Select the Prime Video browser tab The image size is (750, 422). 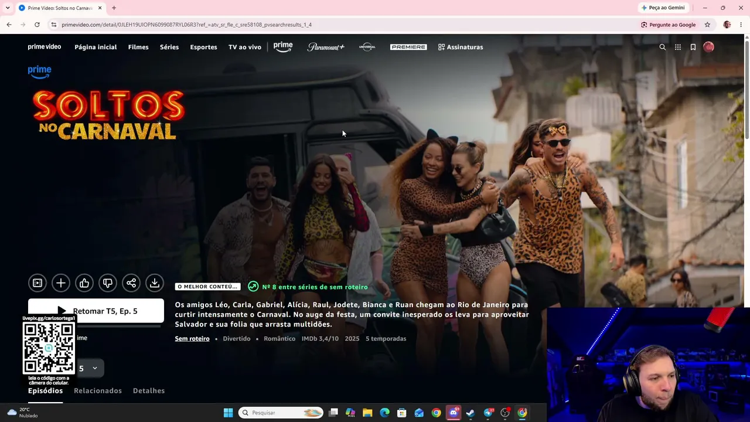(x=60, y=8)
